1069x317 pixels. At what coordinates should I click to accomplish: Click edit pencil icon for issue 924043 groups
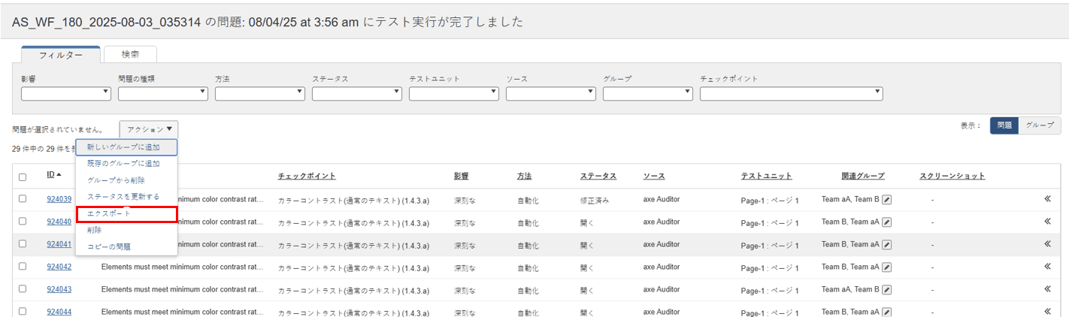[x=886, y=290]
